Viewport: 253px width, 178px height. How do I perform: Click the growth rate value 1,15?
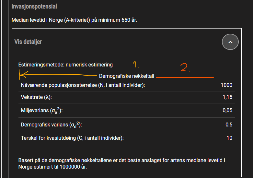[x=227, y=97]
